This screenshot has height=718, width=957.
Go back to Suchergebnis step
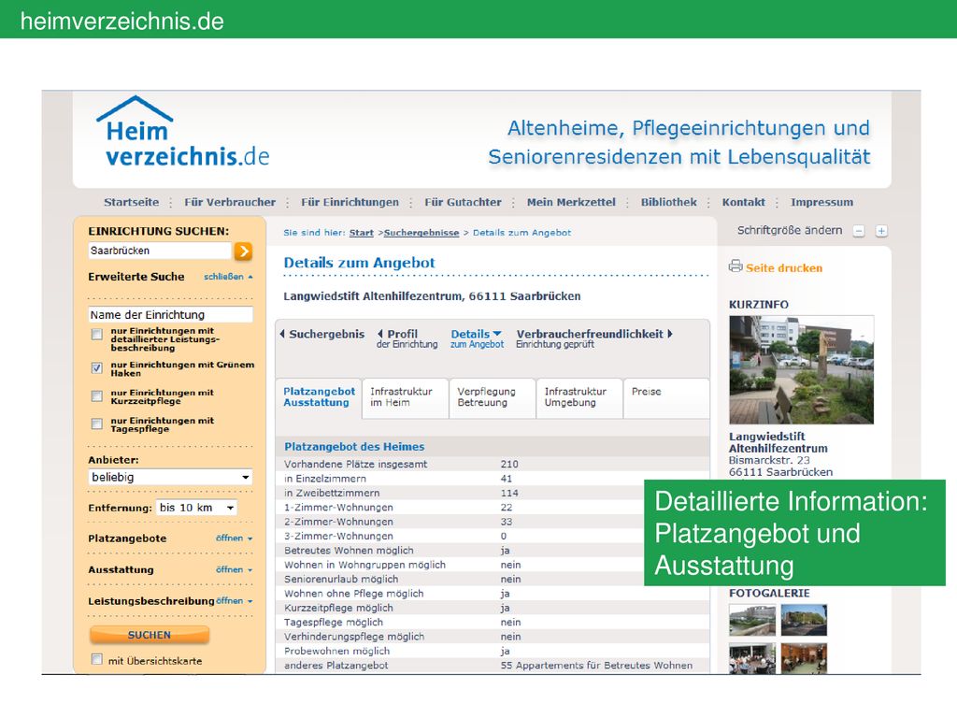tap(321, 334)
